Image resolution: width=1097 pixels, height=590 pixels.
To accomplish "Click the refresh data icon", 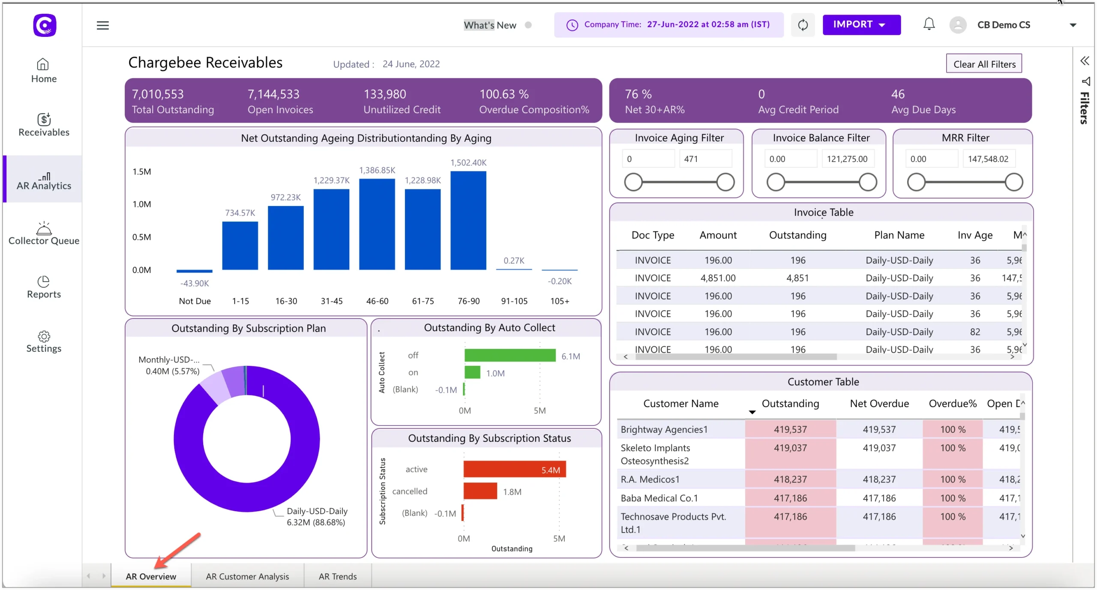I will [802, 25].
